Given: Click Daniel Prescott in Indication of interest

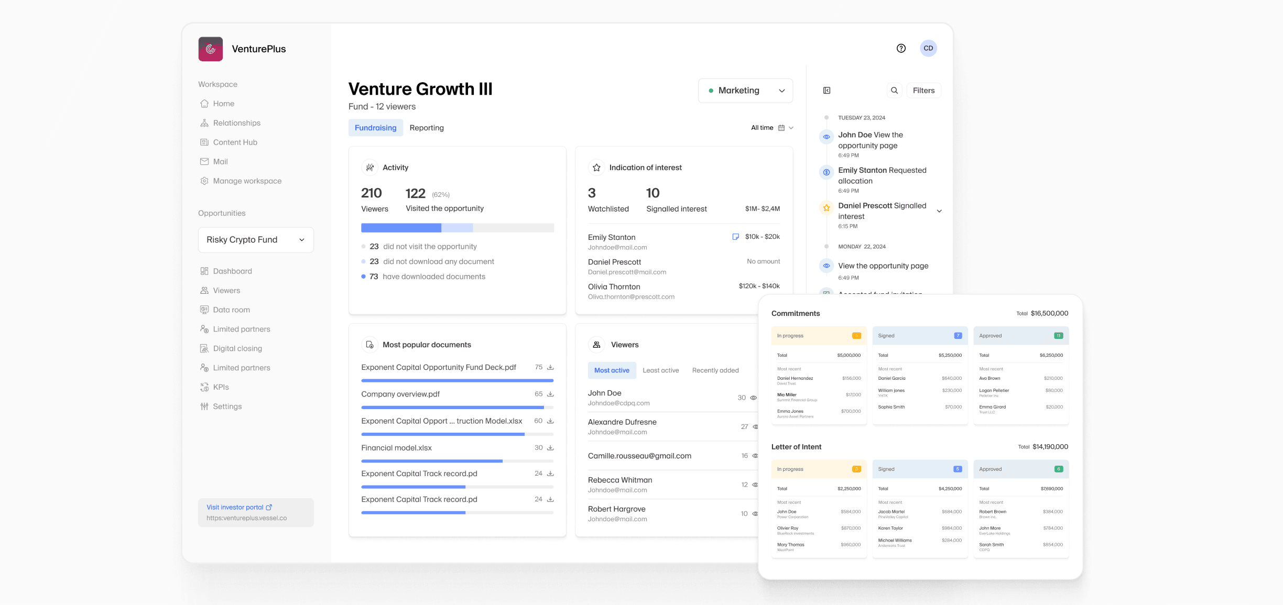Looking at the screenshot, I should pyautogui.click(x=683, y=267).
